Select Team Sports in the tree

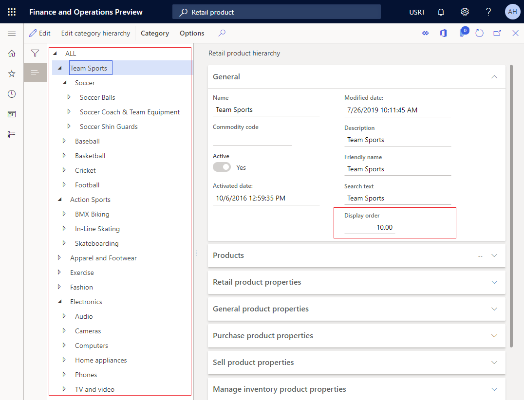[89, 68]
